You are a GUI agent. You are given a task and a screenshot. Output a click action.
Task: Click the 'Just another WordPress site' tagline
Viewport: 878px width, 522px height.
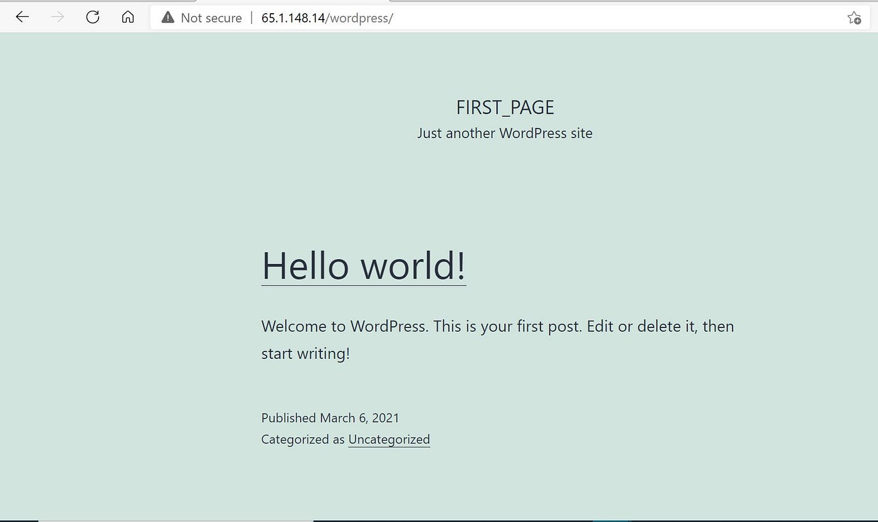505,133
